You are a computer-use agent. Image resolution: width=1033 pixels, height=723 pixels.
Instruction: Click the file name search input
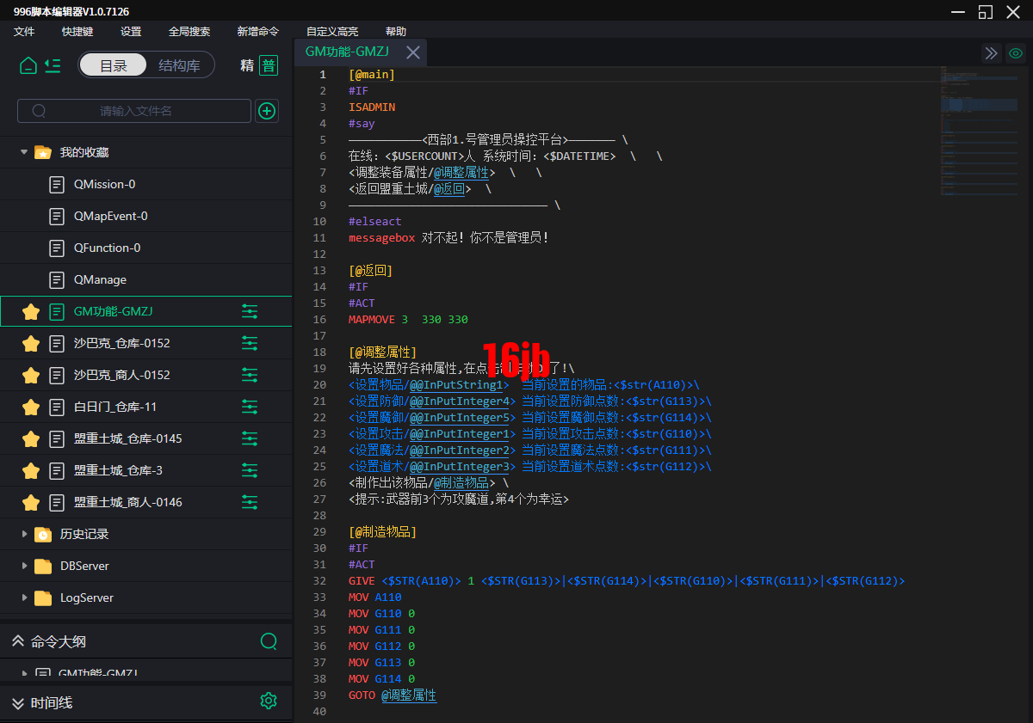(x=135, y=111)
